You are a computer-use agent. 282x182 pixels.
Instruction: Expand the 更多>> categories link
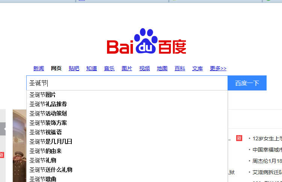pyautogui.click(x=218, y=68)
